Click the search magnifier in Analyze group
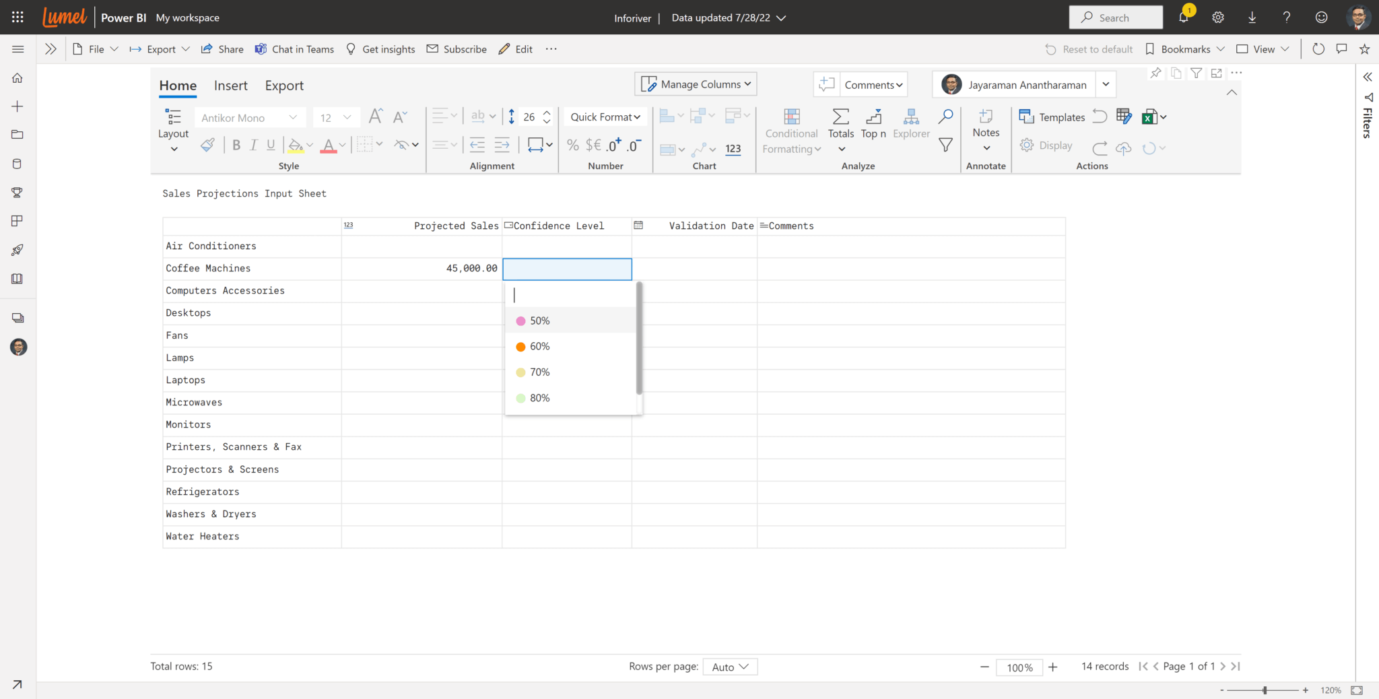1379x699 pixels. click(x=945, y=116)
